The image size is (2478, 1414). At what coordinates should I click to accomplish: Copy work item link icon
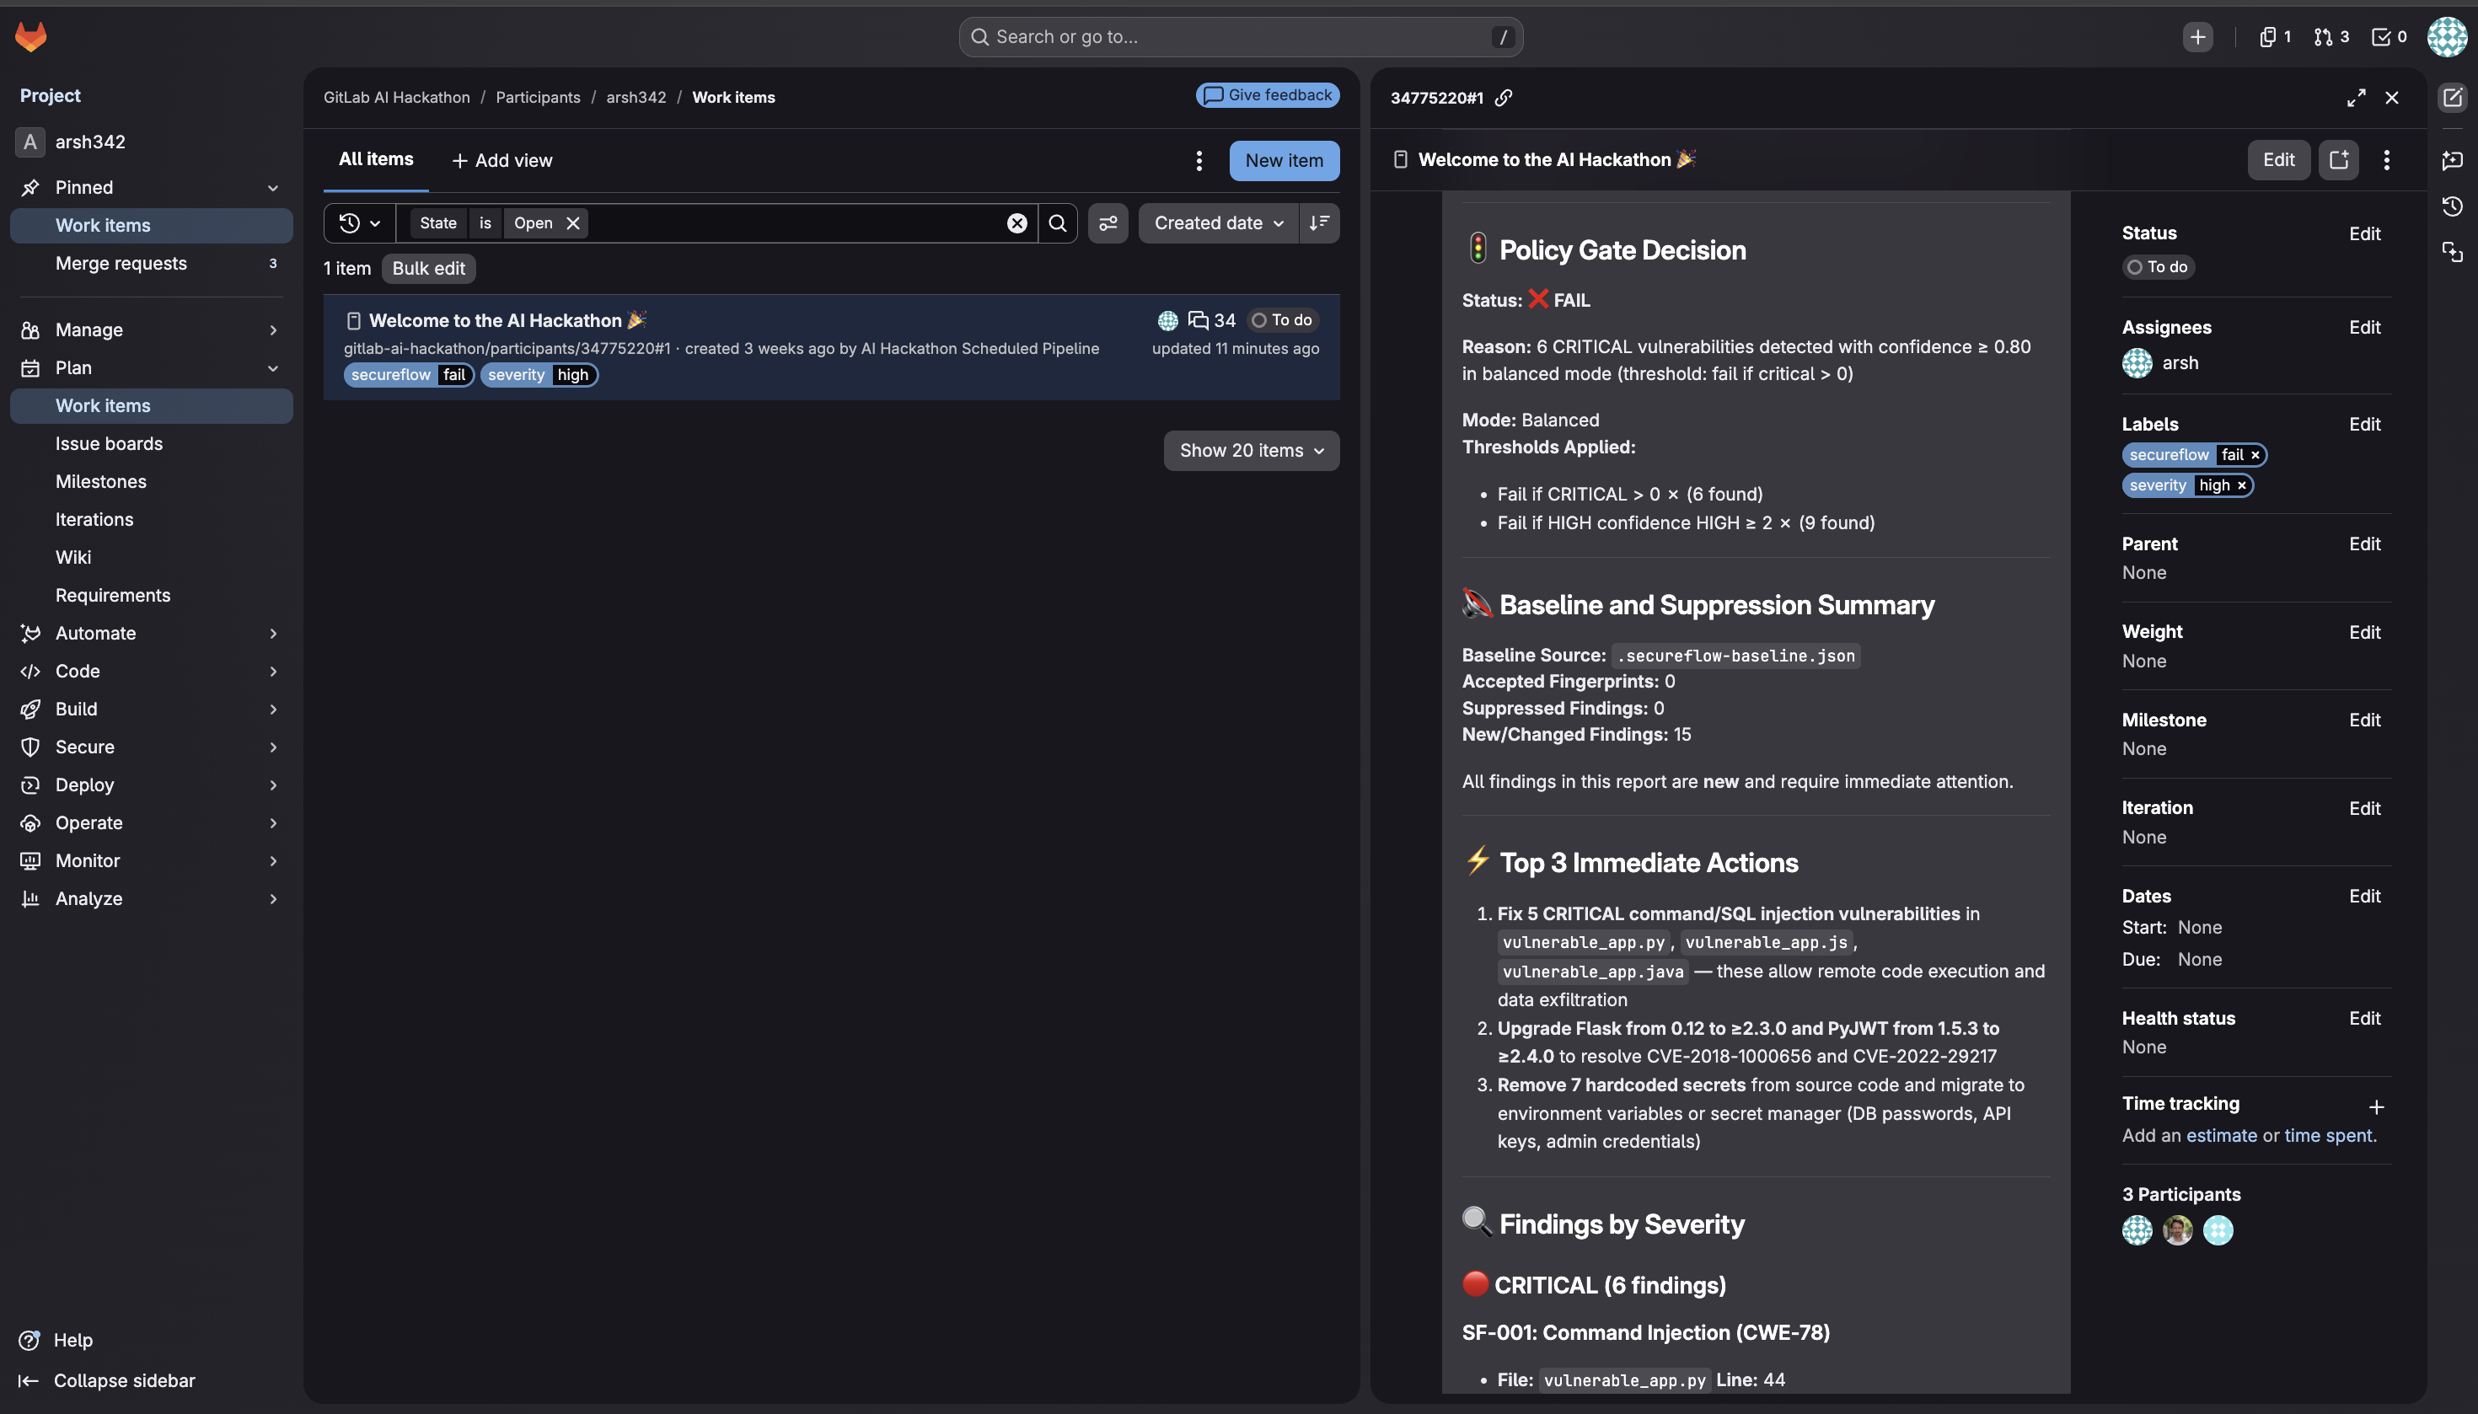[x=1504, y=98]
